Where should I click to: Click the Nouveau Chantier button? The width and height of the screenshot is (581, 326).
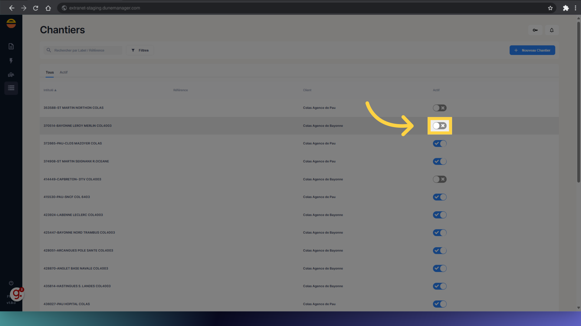pos(532,50)
